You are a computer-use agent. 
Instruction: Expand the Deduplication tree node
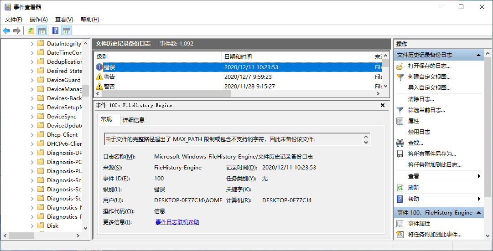tap(32, 62)
